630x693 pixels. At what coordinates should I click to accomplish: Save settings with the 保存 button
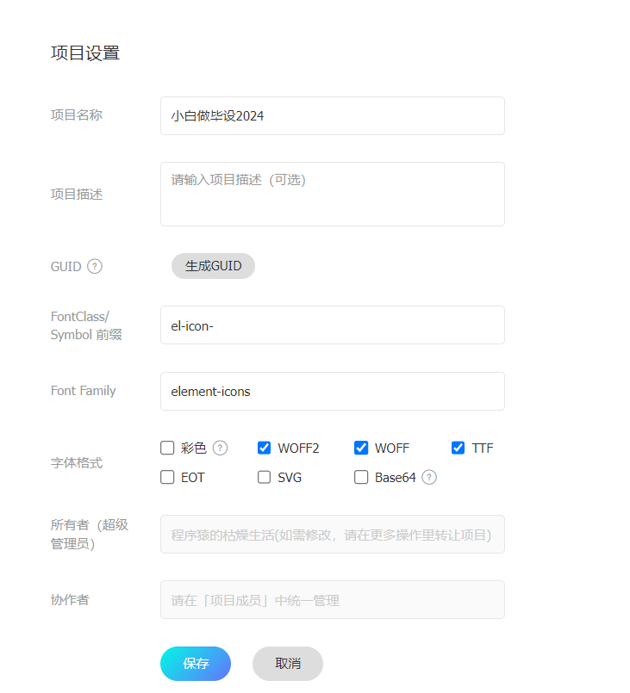pos(196,664)
